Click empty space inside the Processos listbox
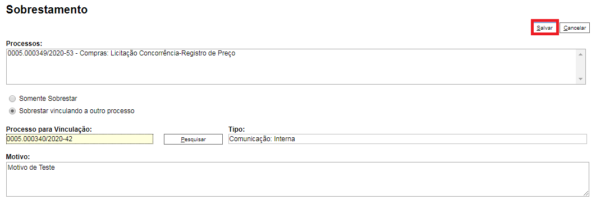Image resolution: width=596 pixels, height=223 pixels. (289, 72)
